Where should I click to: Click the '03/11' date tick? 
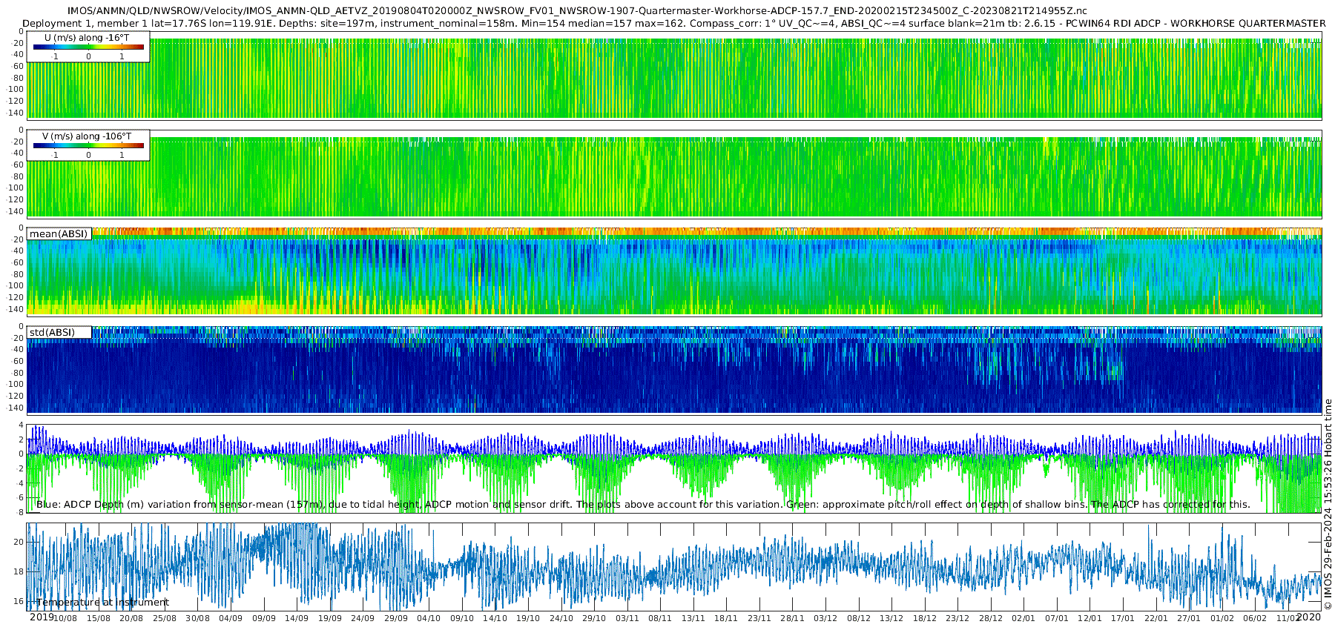pyautogui.click(x=627, y=618)
